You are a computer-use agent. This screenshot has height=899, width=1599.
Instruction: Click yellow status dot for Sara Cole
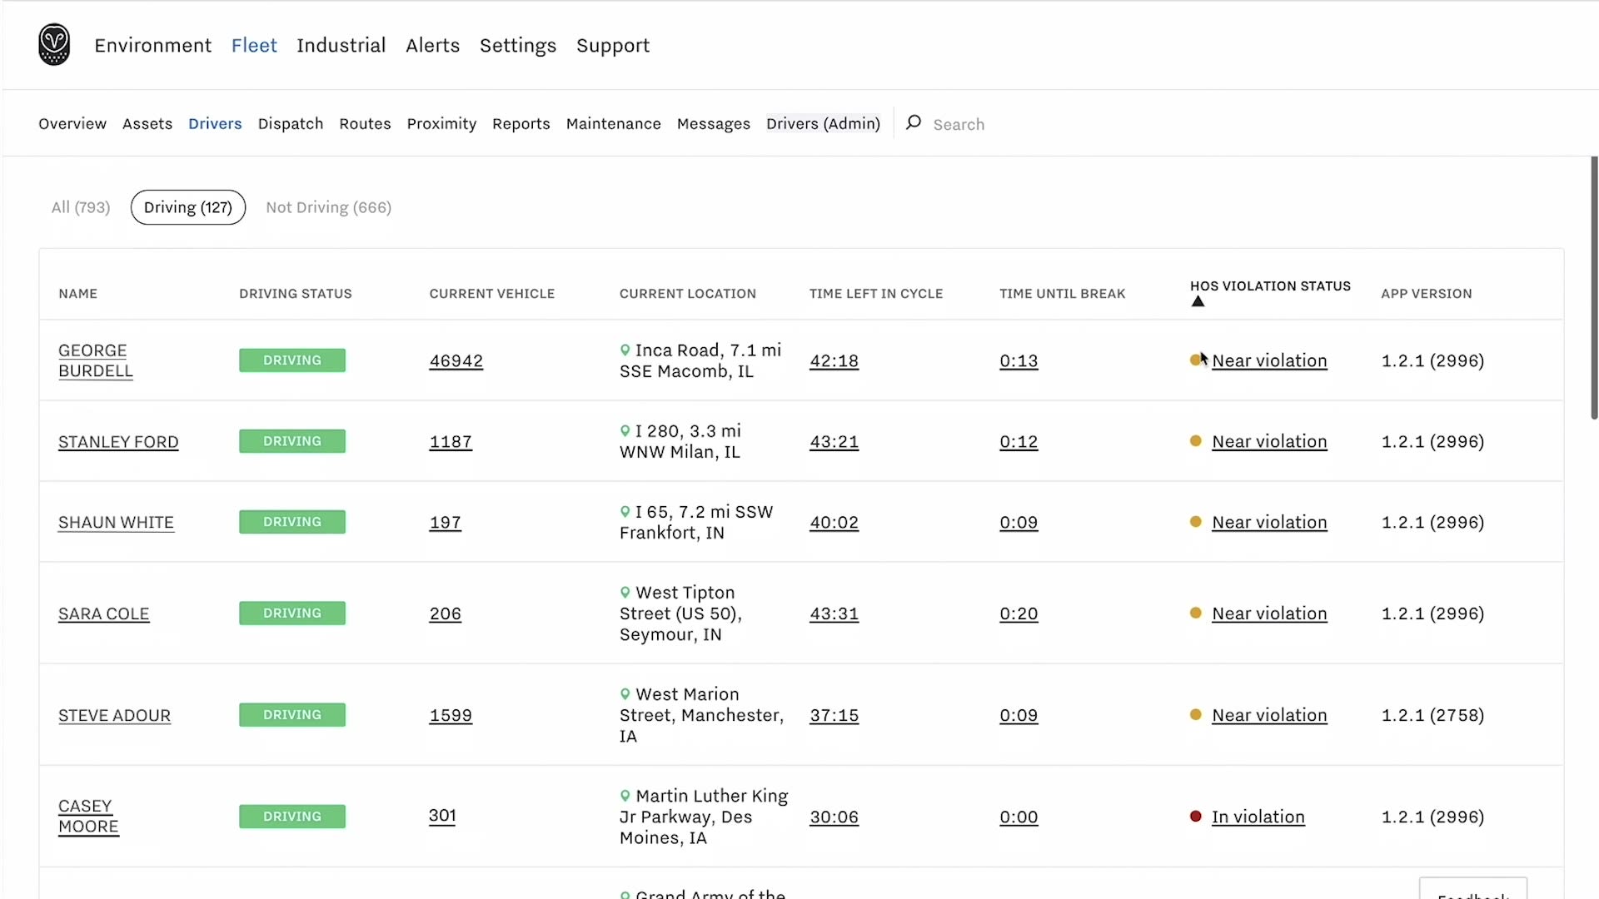pyautogui.click(x=1196, y=613)
